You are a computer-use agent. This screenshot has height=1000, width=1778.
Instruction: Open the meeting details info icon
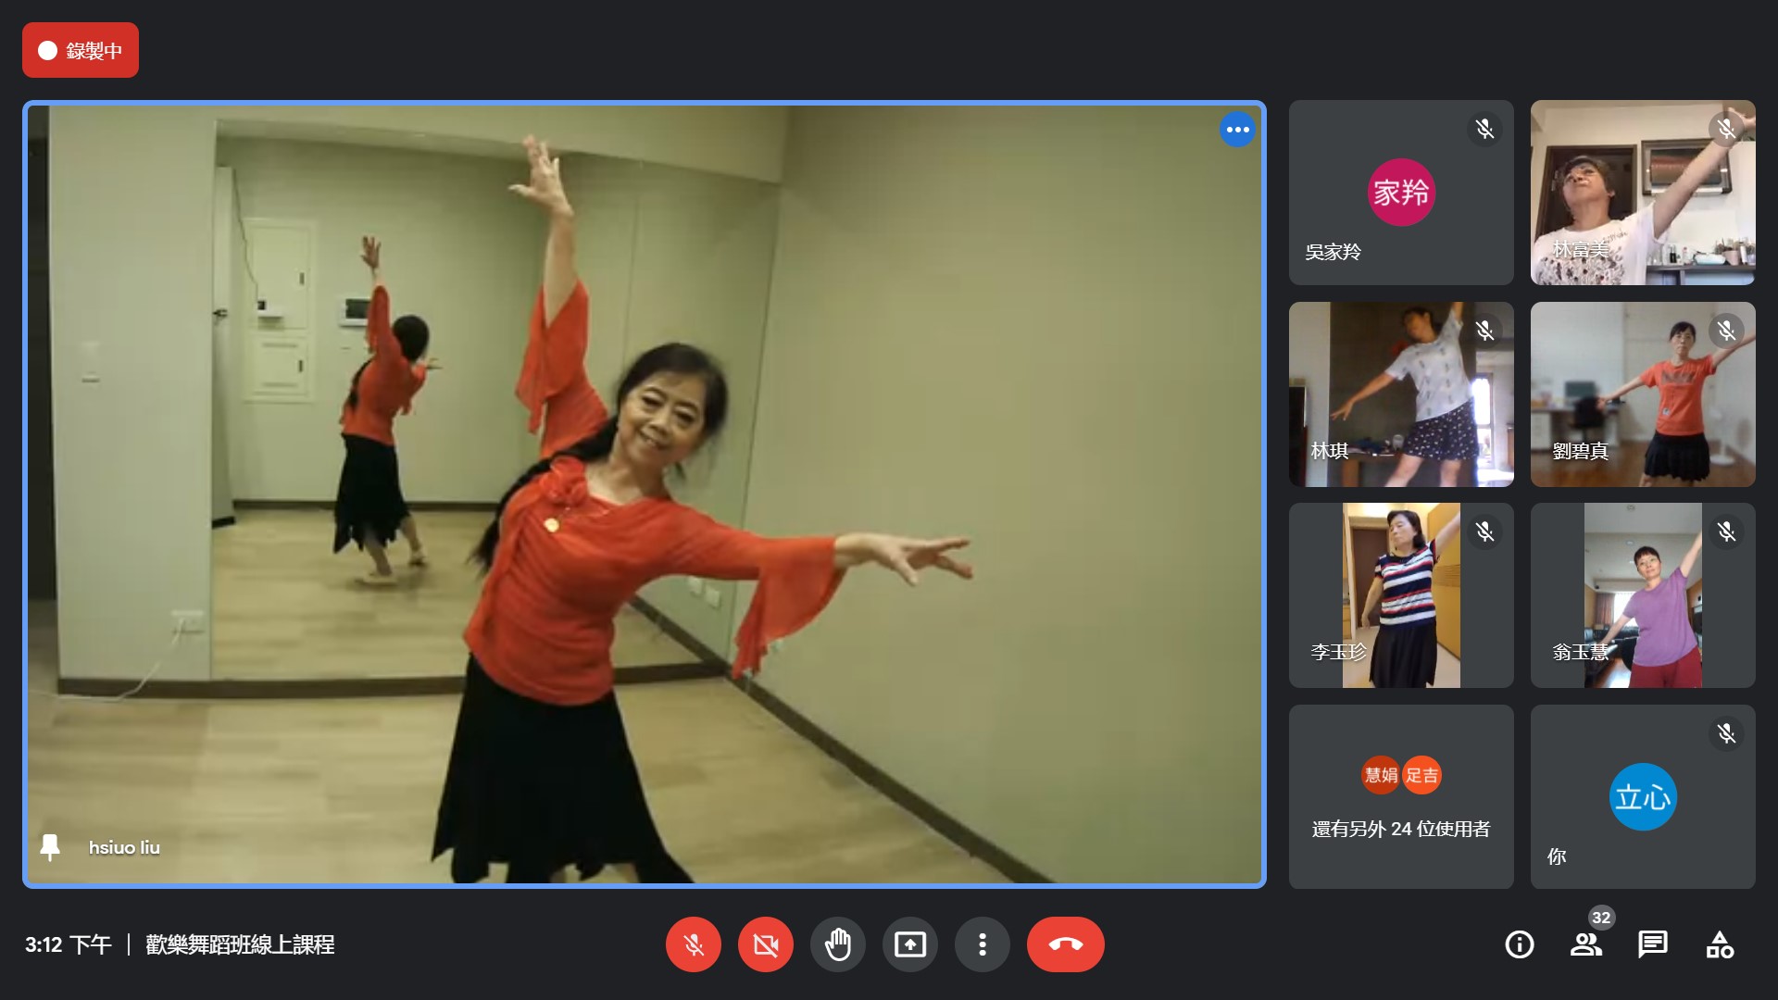1520,944
